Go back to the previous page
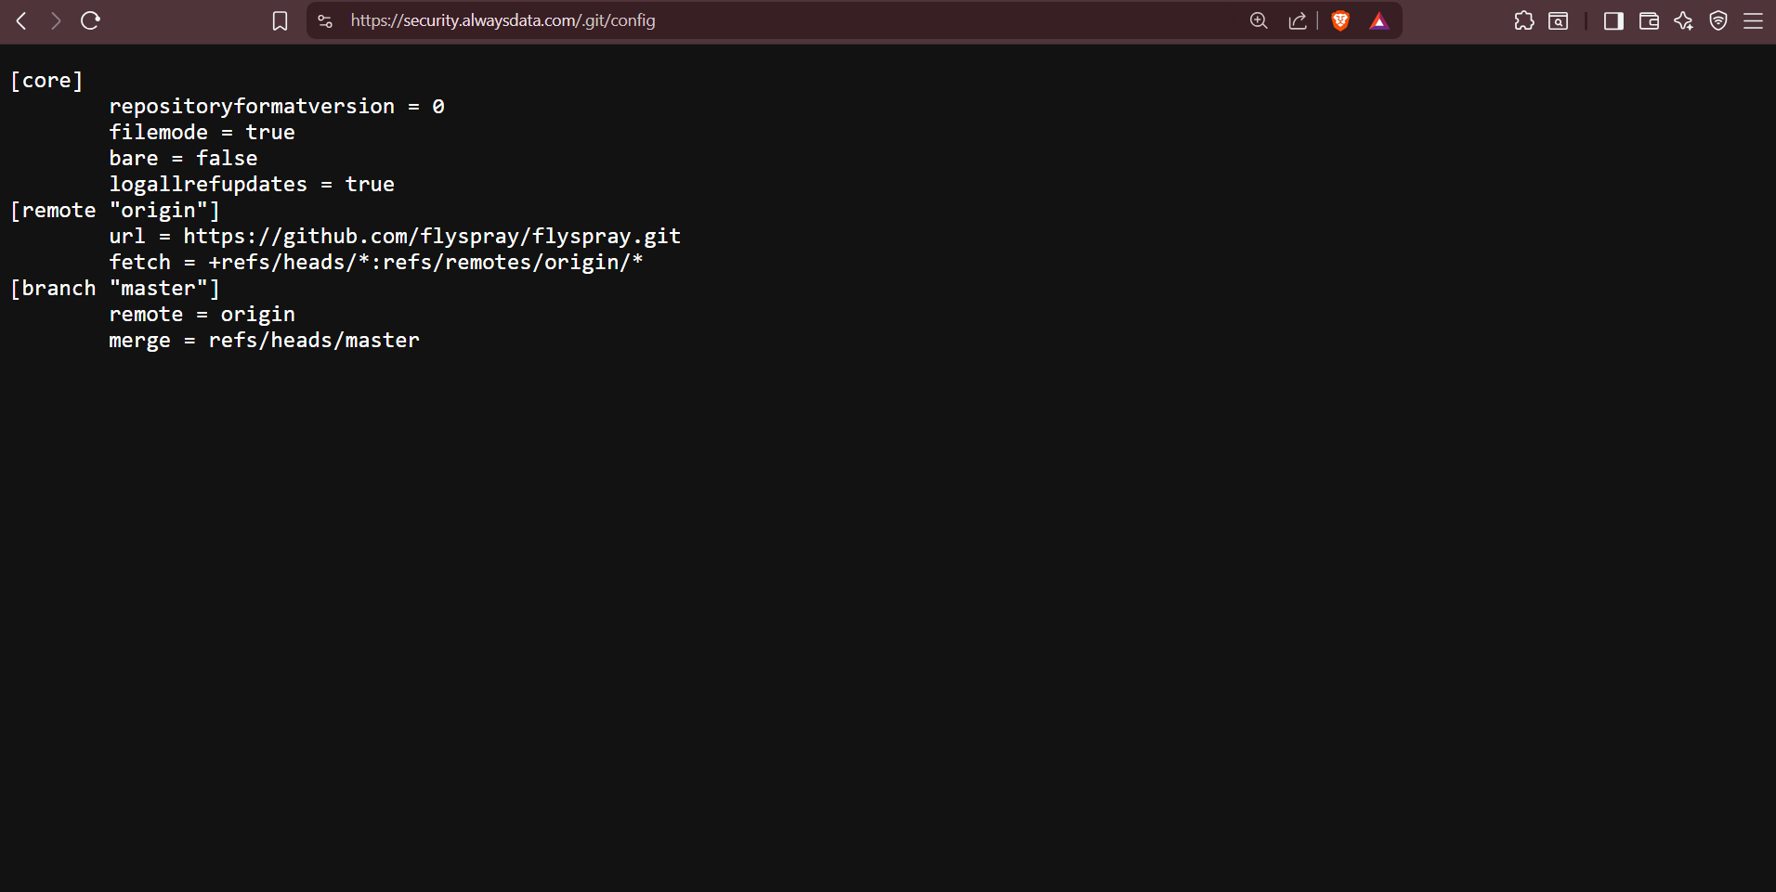Image resolution: width=1776 pixels, height=892 pixels. (21, 20)
